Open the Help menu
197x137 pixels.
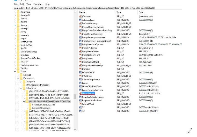coord(47,4)
